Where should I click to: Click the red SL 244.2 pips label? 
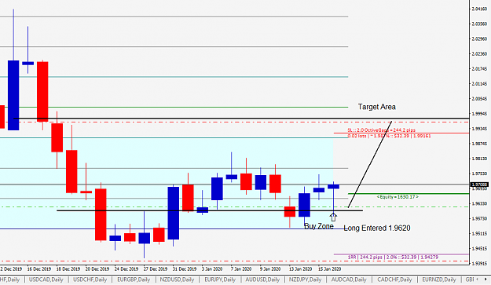pyautogui.click(x=381, y=130)
